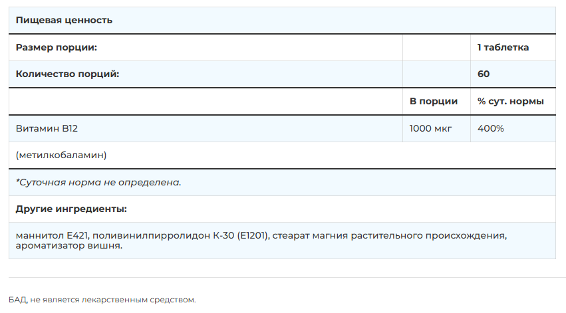Select the '(метилкобаламин)' text
The width and height of the screenshot is (566, 313).
click(x=61, y=155)
